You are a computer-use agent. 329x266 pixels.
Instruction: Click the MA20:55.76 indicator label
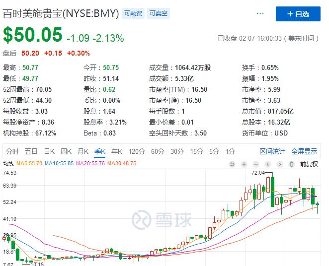coord(90,163)
